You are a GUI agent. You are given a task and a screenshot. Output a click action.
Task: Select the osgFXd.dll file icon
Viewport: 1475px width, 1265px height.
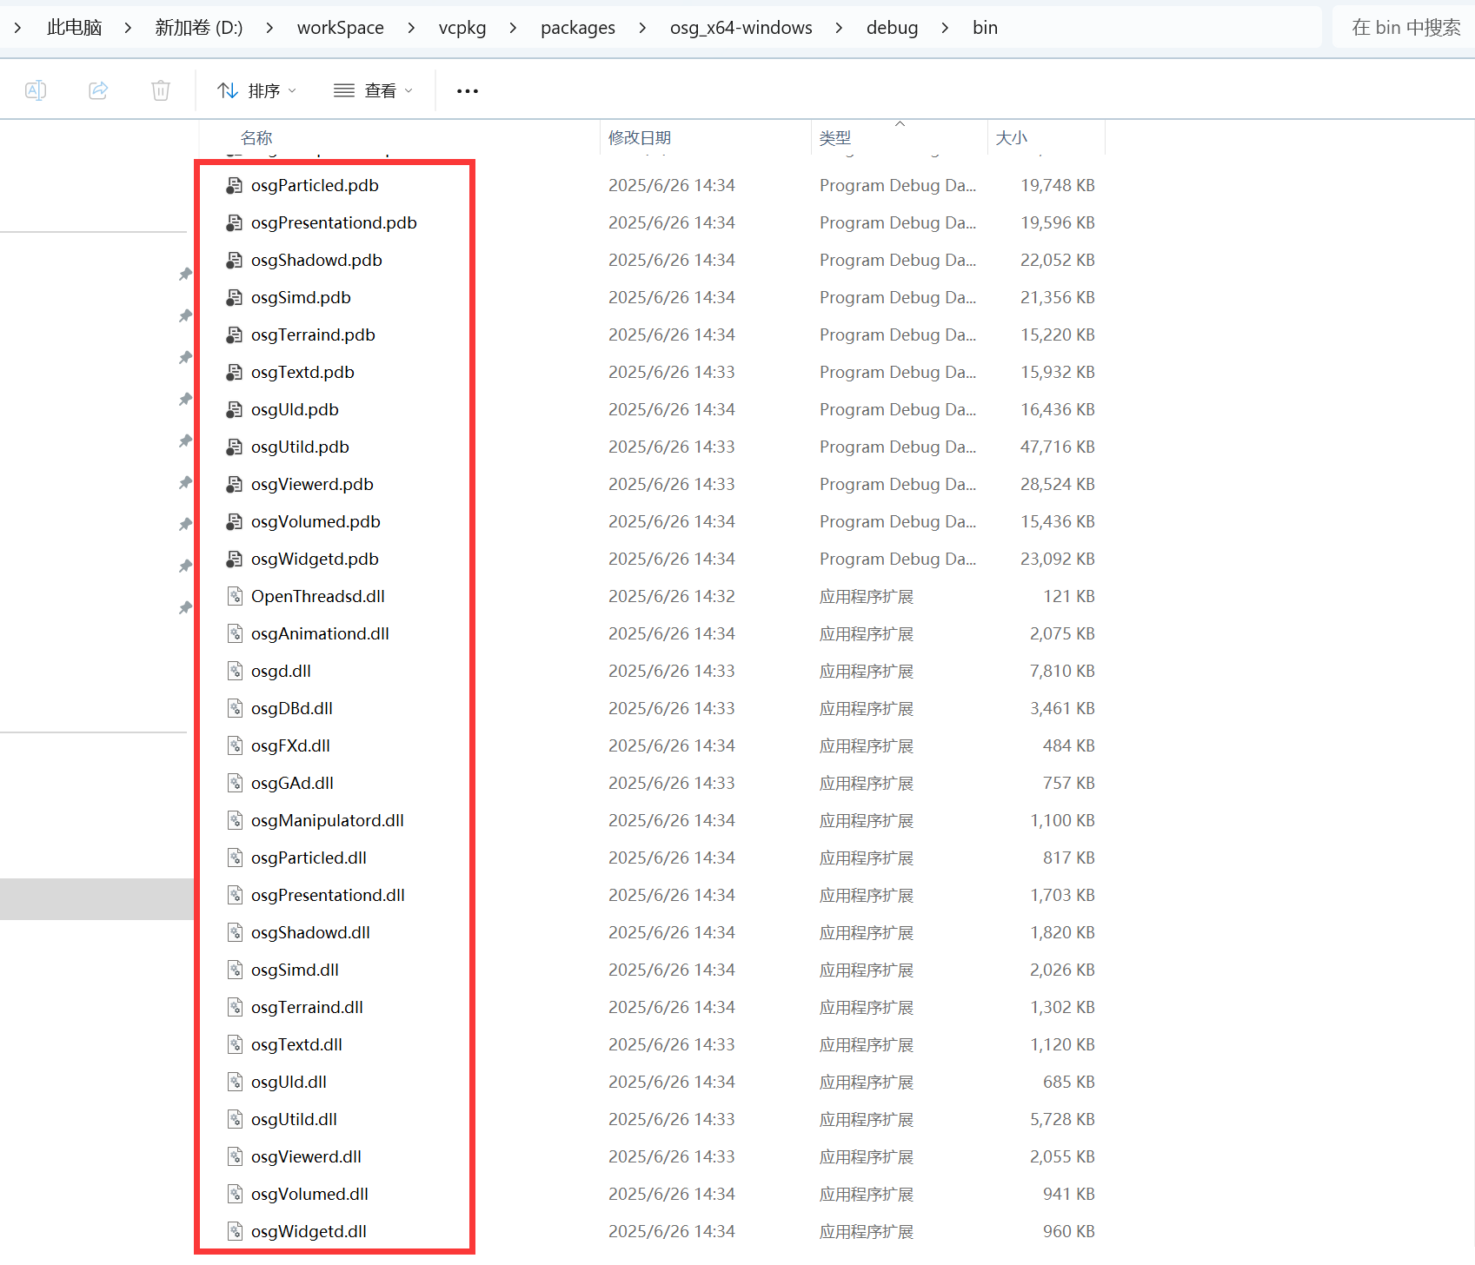pyautogui.click(x=235, y=745)
